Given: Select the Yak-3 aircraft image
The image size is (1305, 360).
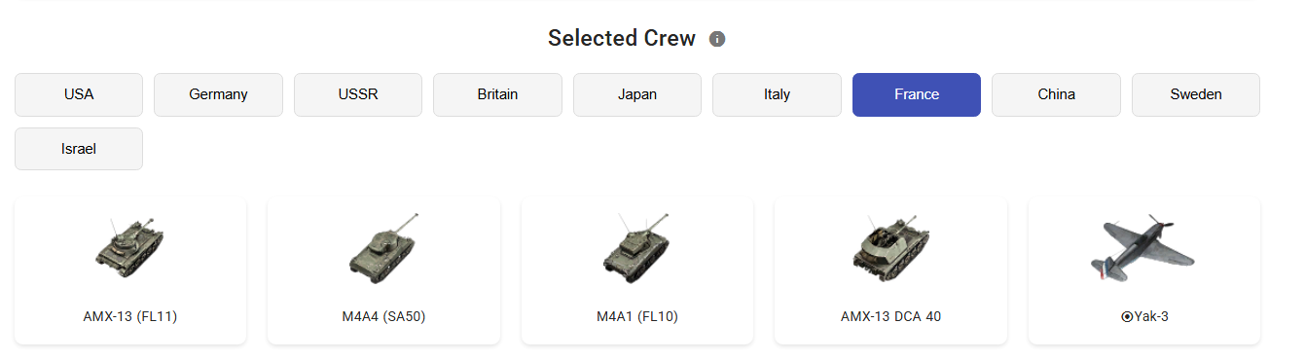Looking at the screenshot, I should pyautogui.click(x=1143, y=245).
